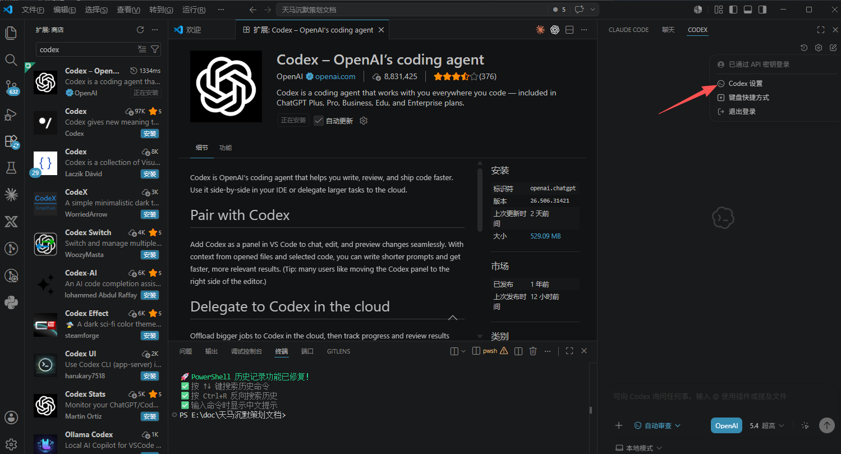Open the openai.com publisher link
The image size is (841, 454).
click(335, 76)
